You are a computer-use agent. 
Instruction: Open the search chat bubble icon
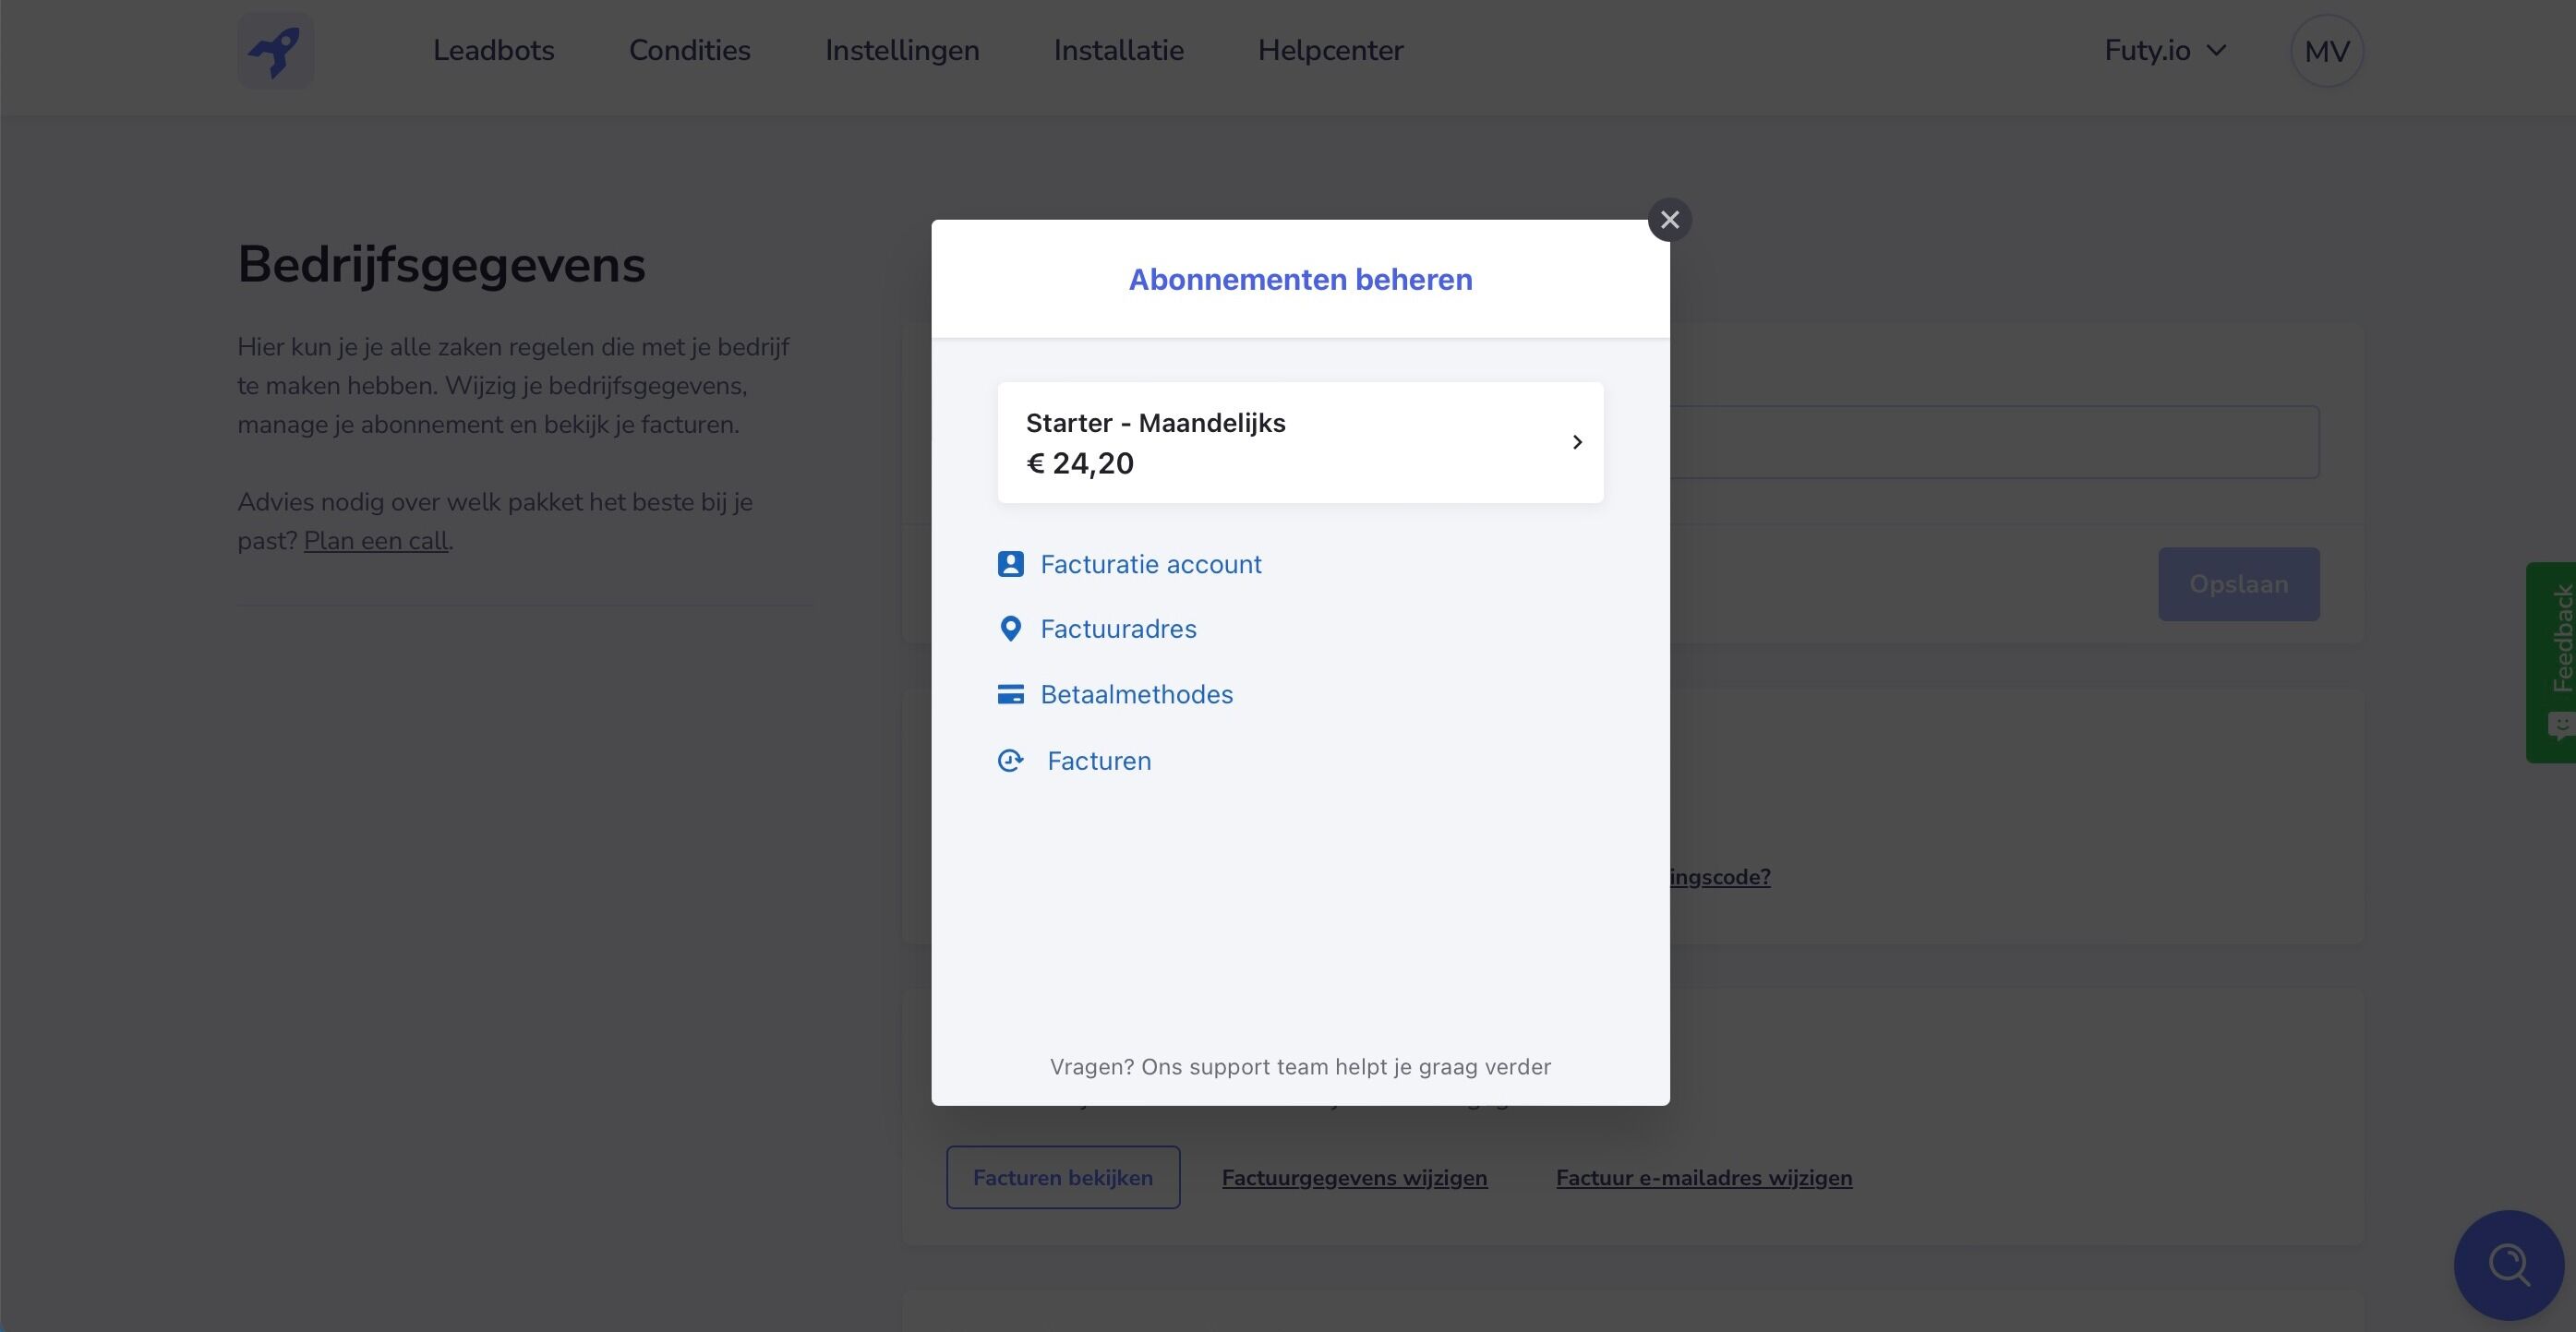tap(2508, 1265)
